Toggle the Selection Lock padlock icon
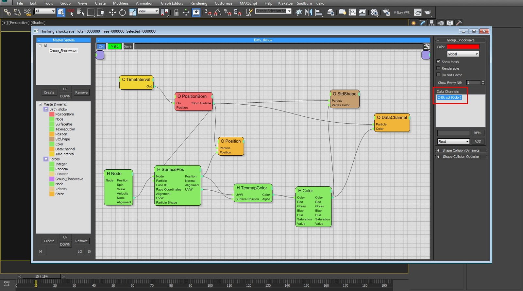The image size is (523, 291). click(x=176, y=12)
